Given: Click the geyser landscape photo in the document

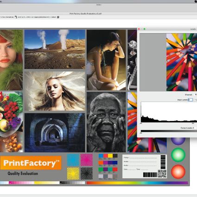Looking at the screenshot, I should [x=55, y=49].
